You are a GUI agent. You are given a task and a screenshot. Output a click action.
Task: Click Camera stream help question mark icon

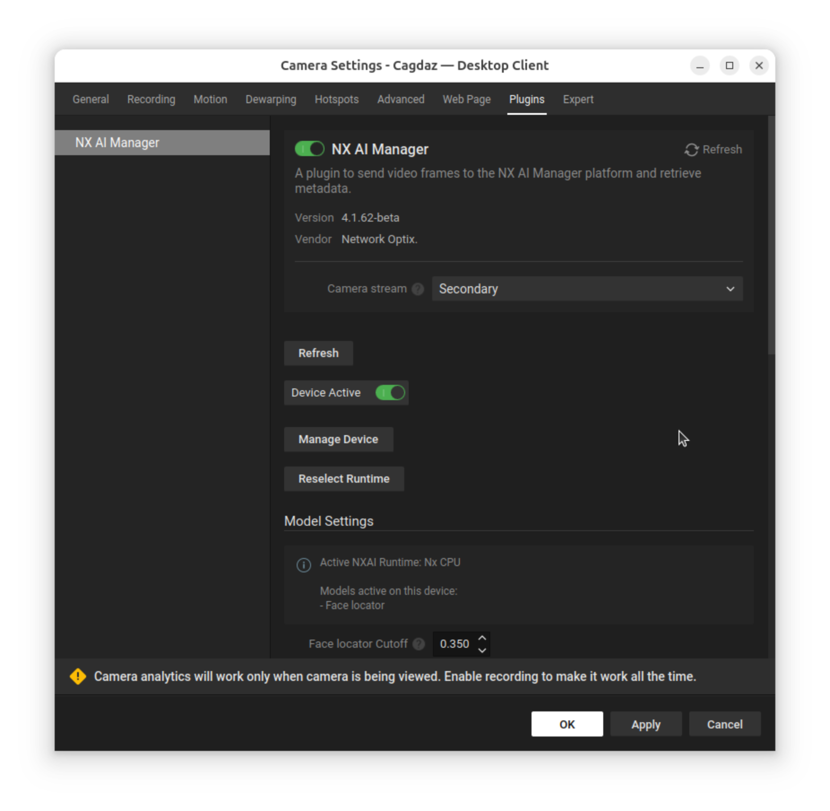[x=418, y=289]
